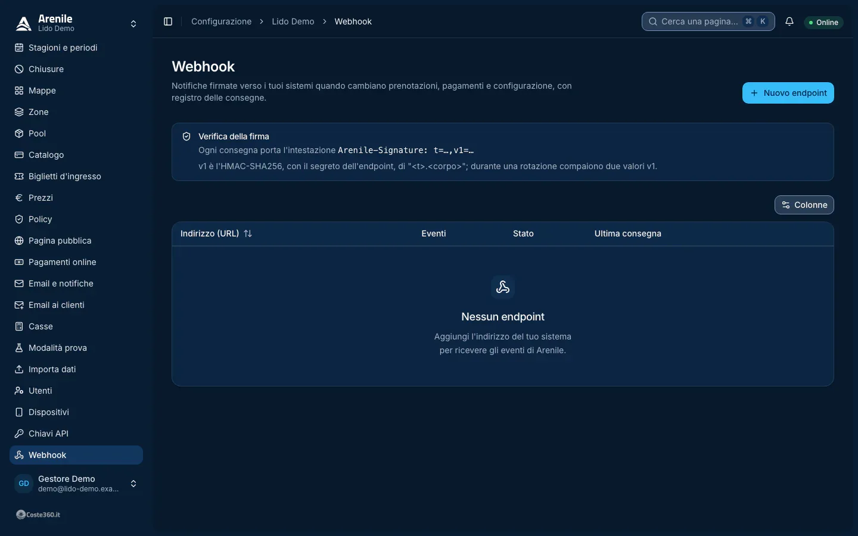Screen dimensions: 858x536
Task: Click the Pool cube icon
Action: [x=19, y=133]
